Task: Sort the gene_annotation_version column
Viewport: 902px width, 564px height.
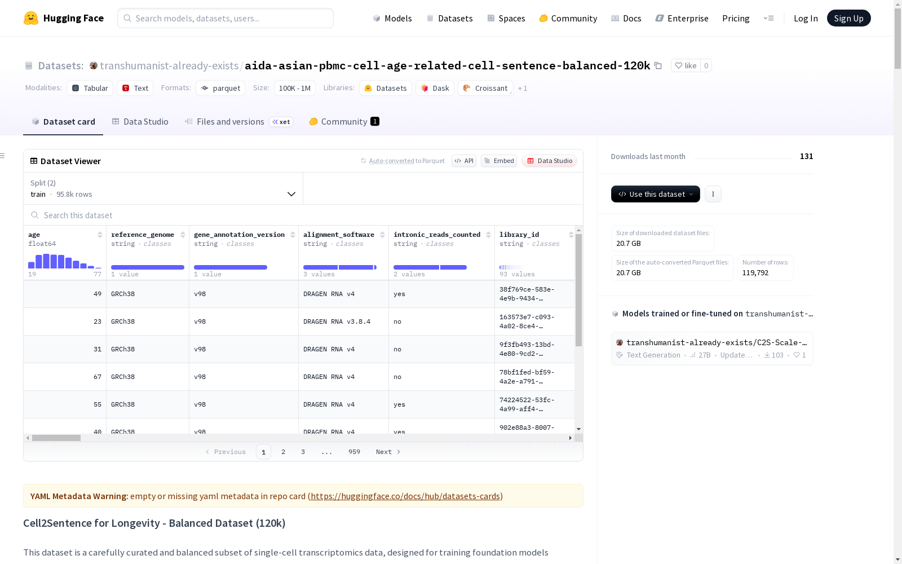Action: tap(293, 235)
